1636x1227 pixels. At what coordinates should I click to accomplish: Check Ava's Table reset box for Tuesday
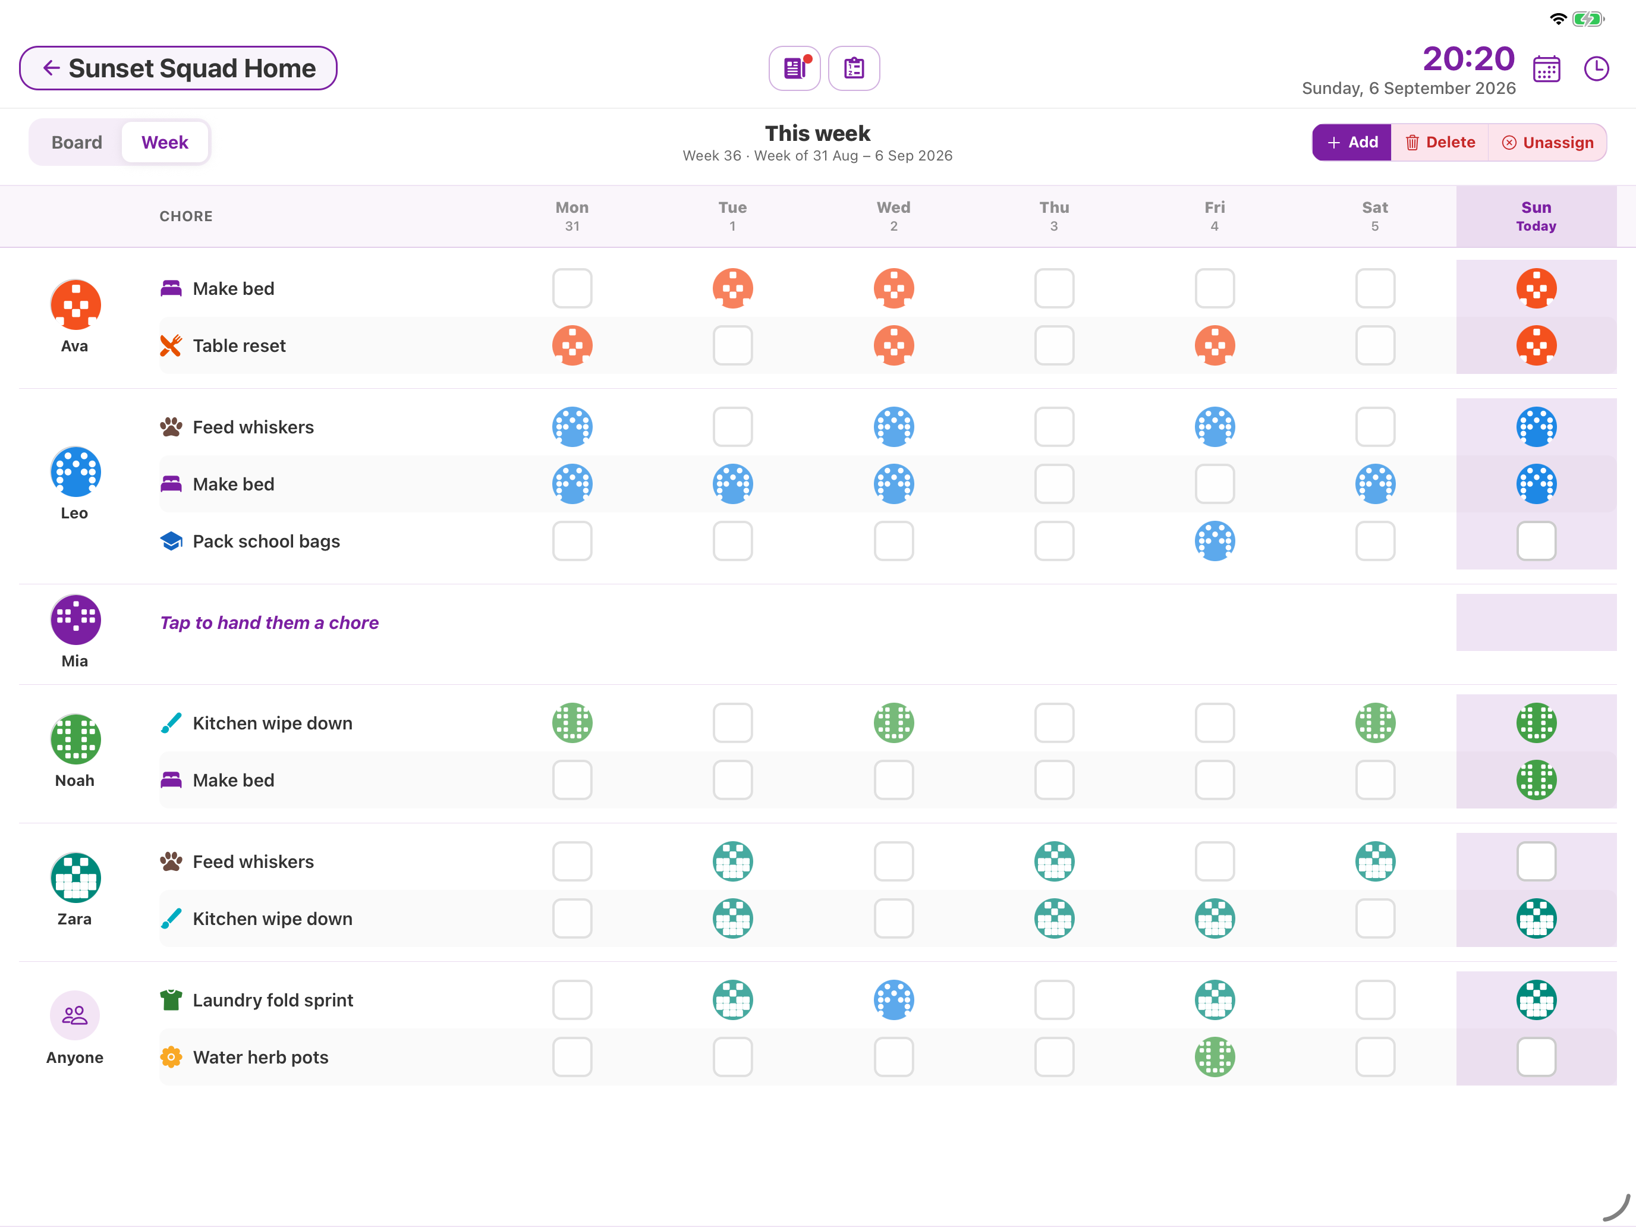[733, 345]
